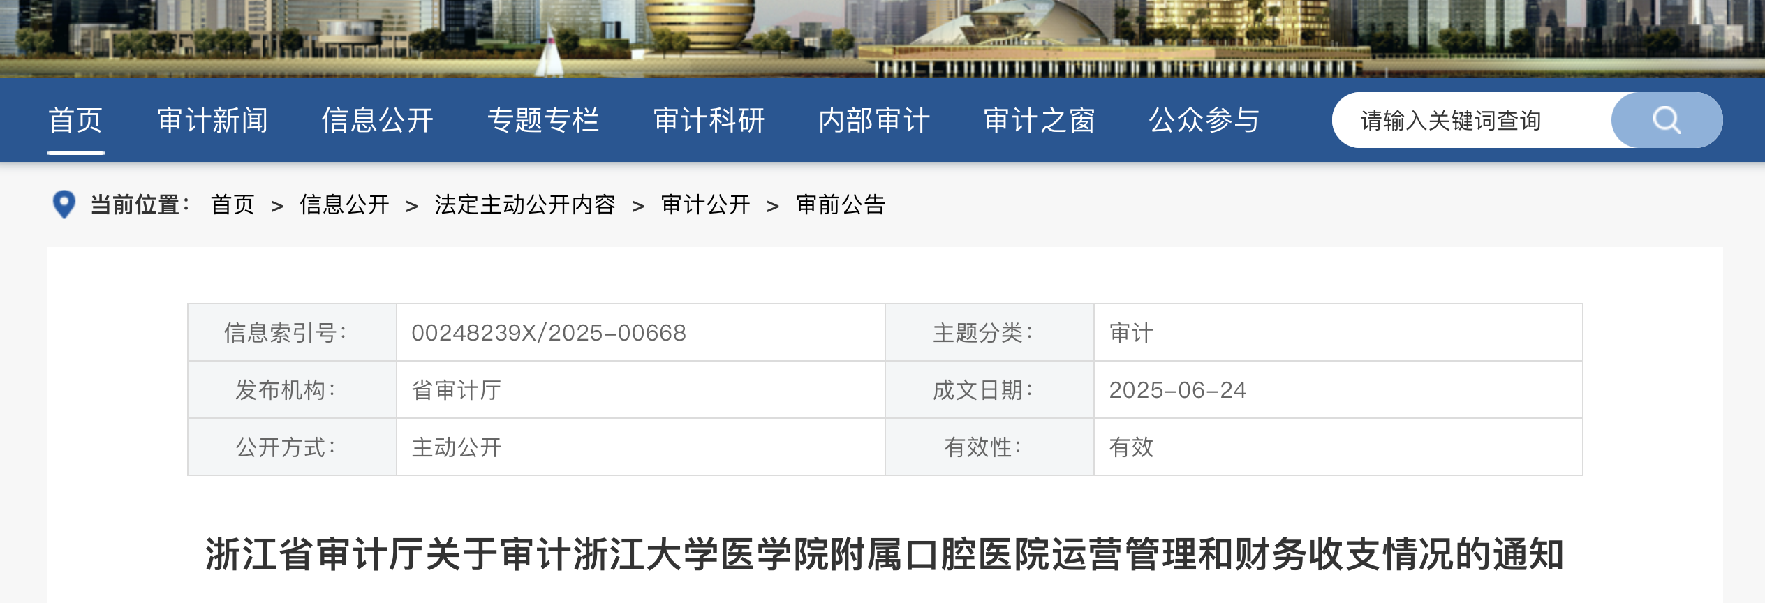1765x603 pixels.
Task: Open 法定主动公开内容 breadcrumb link
Action: coord(525,204)
